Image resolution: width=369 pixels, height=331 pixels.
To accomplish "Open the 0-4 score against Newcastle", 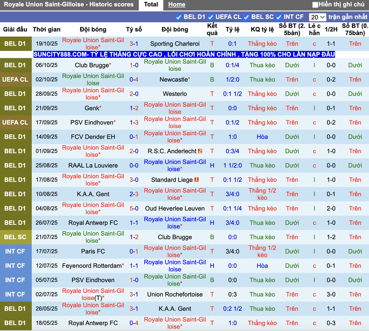I will 133,79.
